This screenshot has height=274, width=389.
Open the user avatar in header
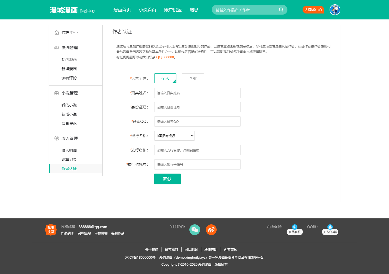point(335,10)
